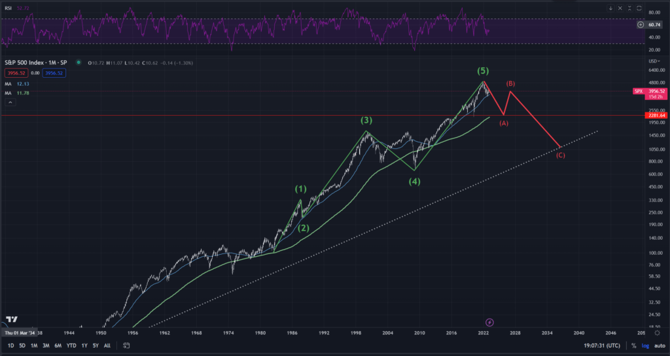Toggle percent scale mode
This screenshot has width=670, height=356.
pos(633,346)
